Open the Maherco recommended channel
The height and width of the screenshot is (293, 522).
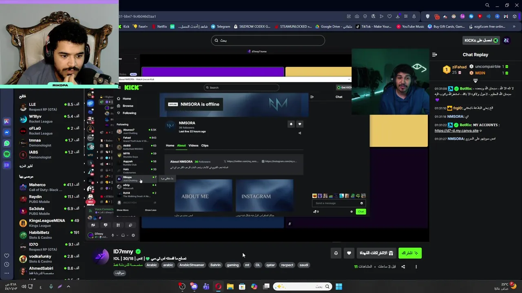click(x=49, y=187)
